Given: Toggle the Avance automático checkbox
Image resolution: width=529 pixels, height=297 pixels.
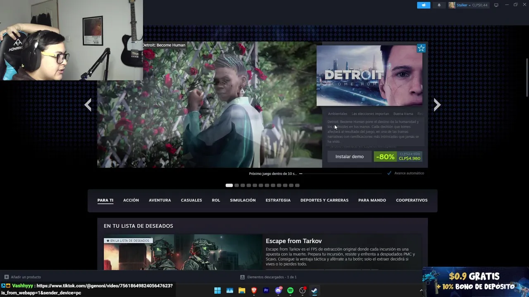Looking at the screenshot, I should tap(389, 173).
